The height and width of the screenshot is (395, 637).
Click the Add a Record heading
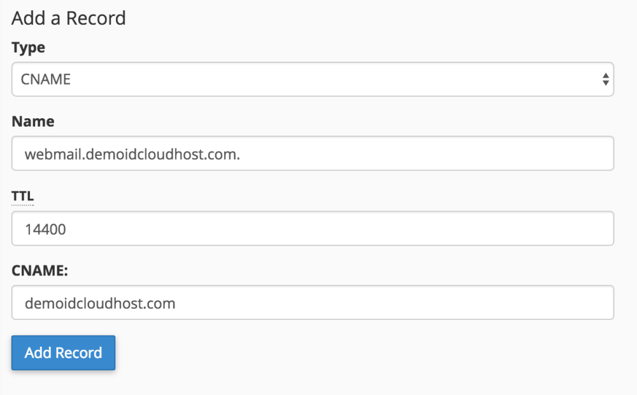pos(68,18)
